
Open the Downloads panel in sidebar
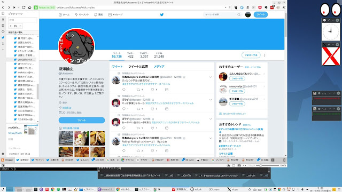(3, 19)
